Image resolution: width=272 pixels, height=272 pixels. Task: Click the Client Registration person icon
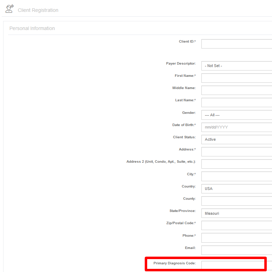coord(9,9)
